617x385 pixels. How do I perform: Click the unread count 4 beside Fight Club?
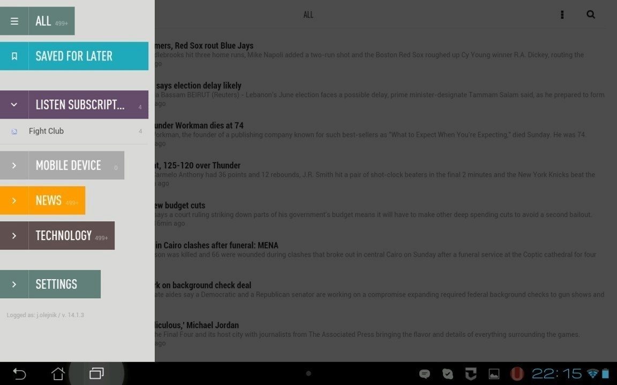(x=140, y=131)
